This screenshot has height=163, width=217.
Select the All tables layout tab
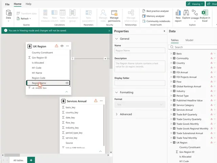point(18,160)
